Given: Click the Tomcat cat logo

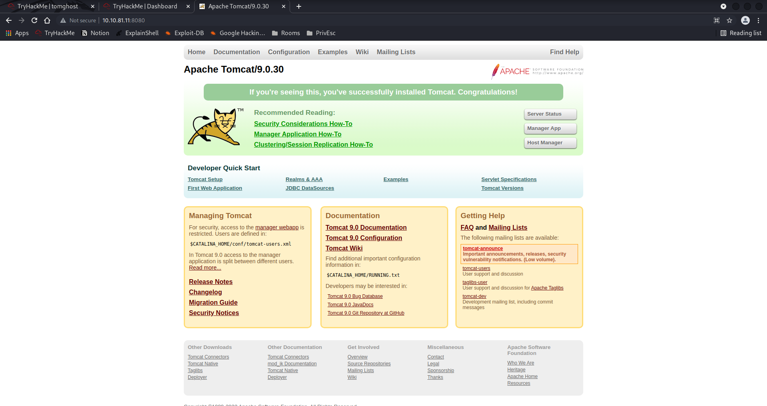Looking at the screenshot, I should (215, 127).
